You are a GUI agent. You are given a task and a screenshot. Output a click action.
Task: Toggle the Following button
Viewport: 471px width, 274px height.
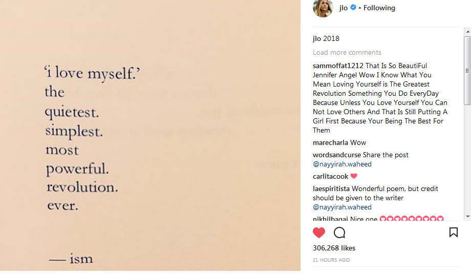click(379, 8)
